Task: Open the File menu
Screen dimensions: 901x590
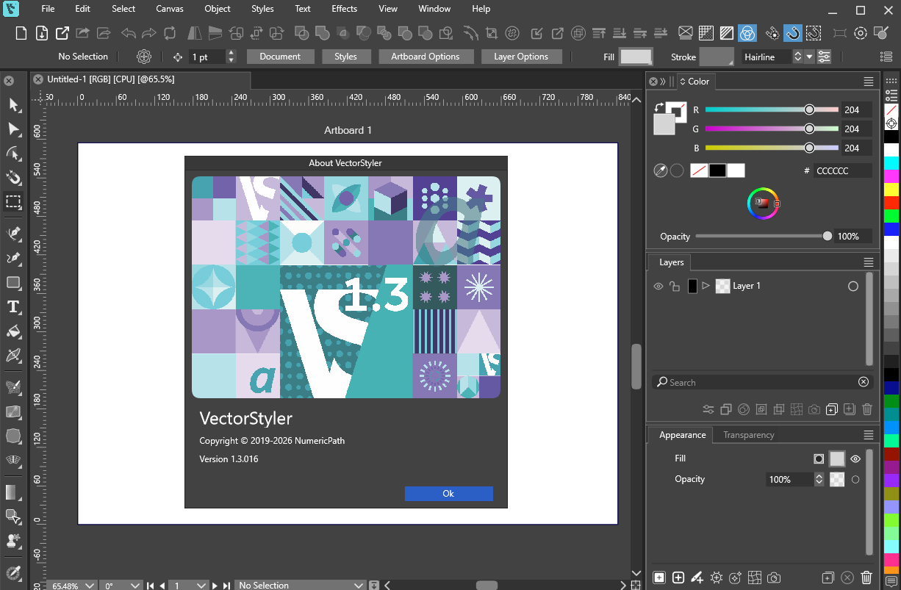Action: pos(48,9)
